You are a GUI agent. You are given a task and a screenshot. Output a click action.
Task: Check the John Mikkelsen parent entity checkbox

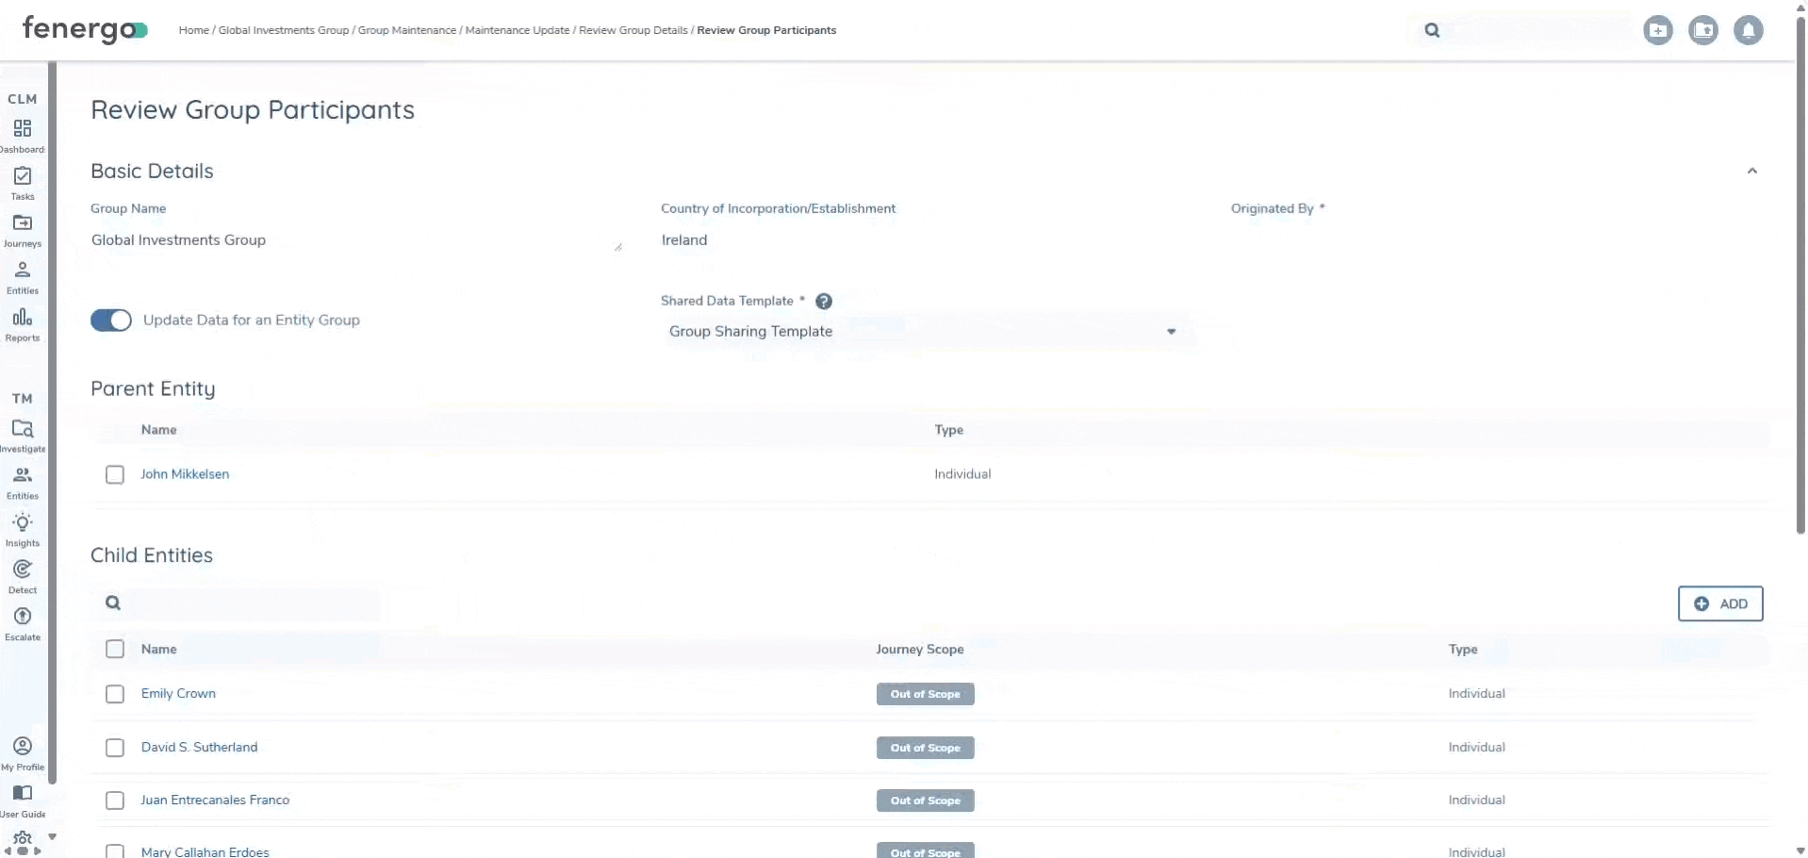115,475
